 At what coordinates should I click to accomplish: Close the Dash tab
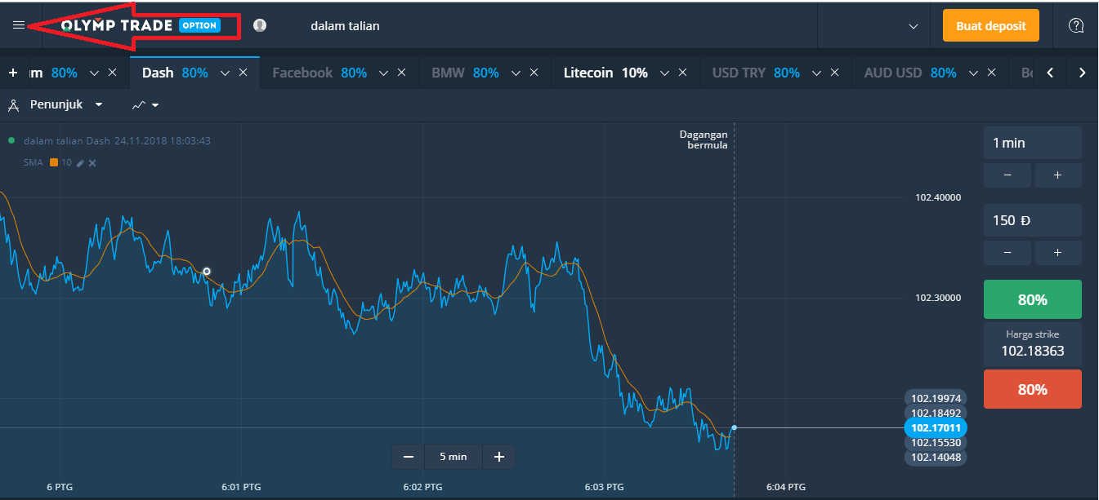(243, 73)
